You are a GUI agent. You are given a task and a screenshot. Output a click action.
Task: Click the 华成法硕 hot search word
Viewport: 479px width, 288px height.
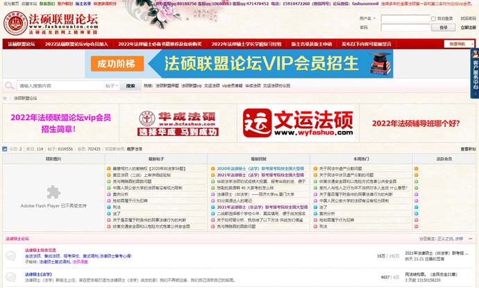tap(253, 86)
